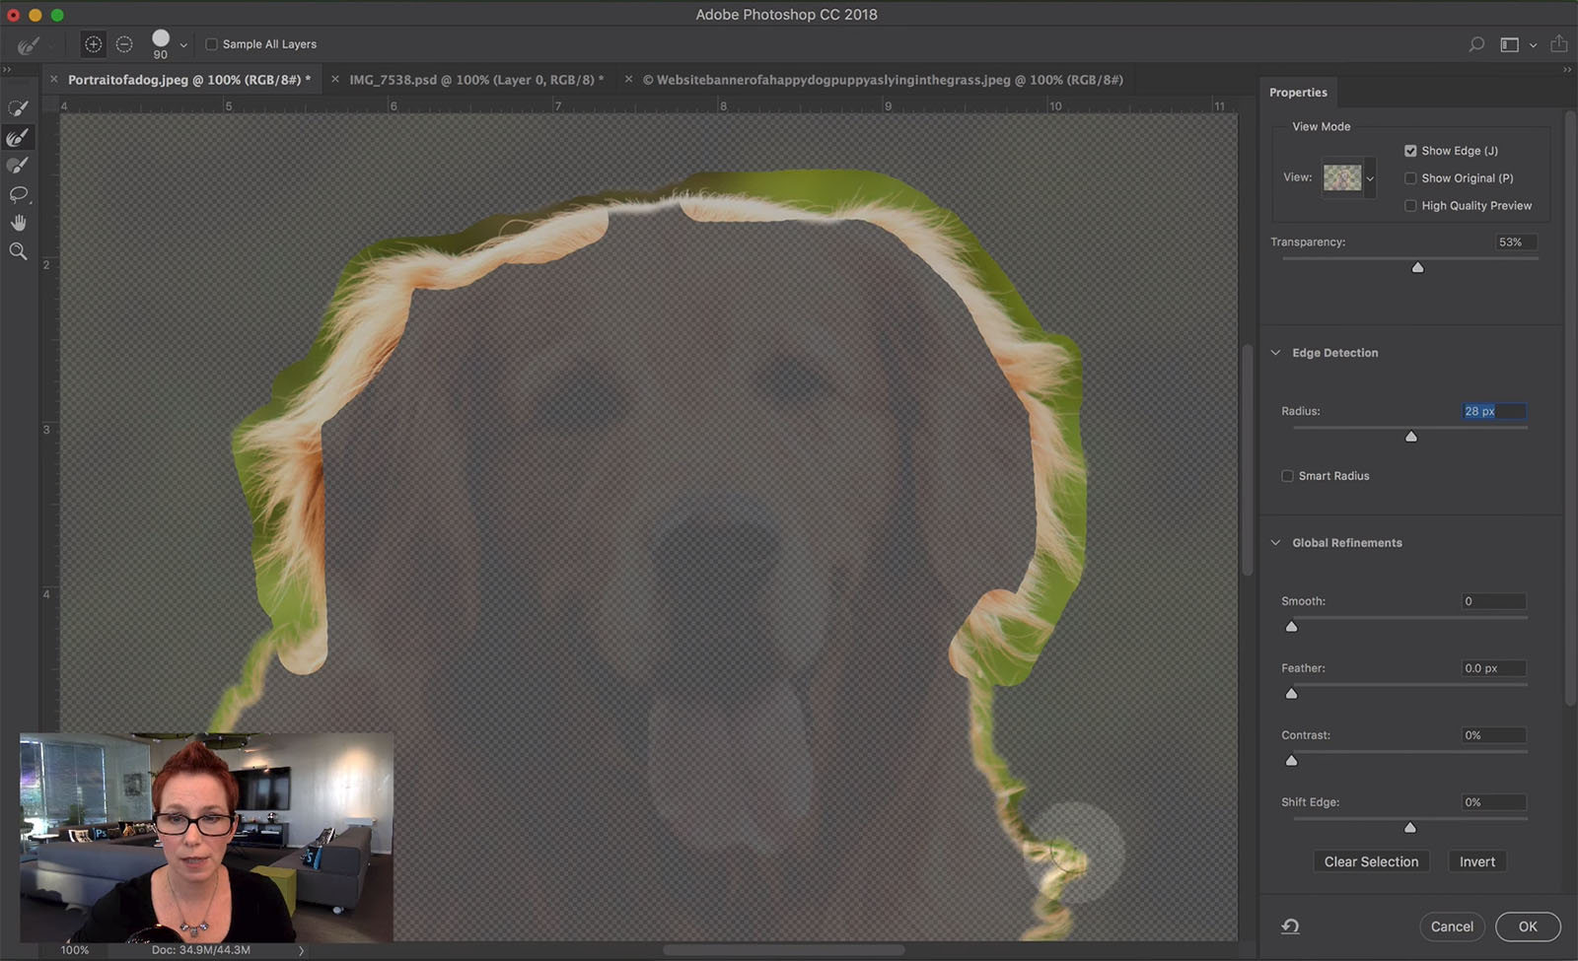Click the reset icon at panel bottom
Screen dimensions: 1578x961
(1289, 927)
